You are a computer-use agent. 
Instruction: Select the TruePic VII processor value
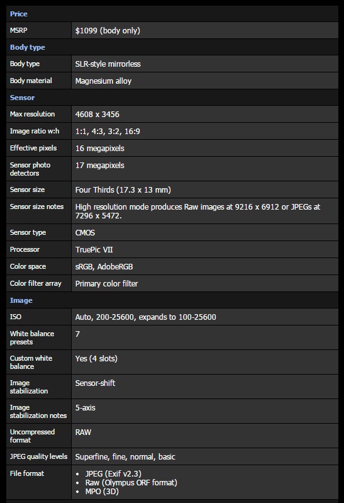pos(94,249)
